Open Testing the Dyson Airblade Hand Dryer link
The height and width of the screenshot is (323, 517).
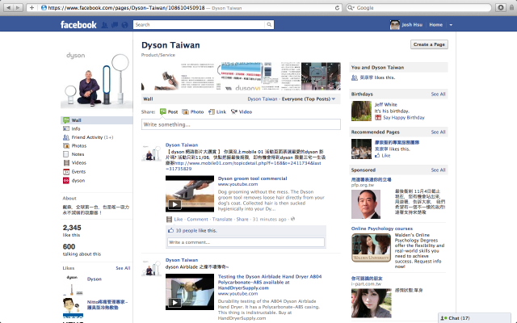pos(270,282)
